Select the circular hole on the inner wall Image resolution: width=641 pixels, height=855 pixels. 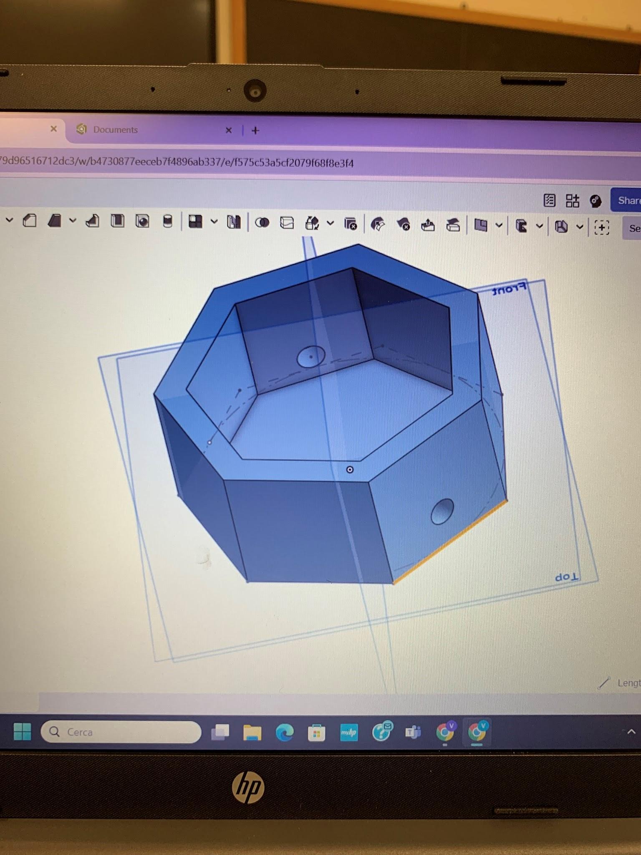point(311,357)
